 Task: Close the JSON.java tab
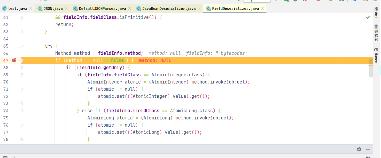(x=66, y=9)
